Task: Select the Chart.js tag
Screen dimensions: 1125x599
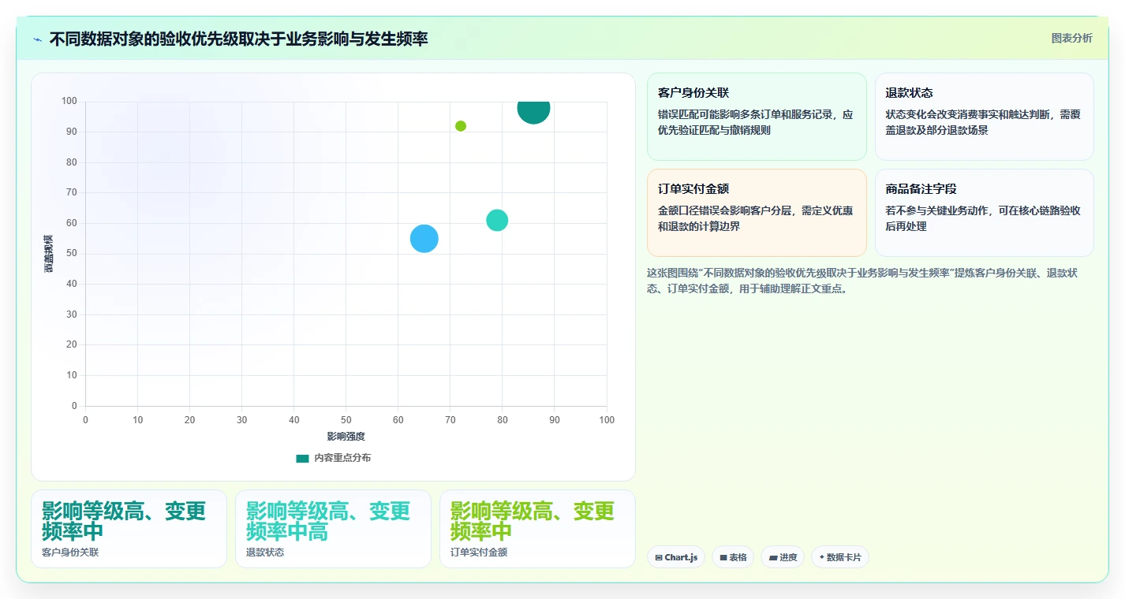Action: (x=676, y=557)
